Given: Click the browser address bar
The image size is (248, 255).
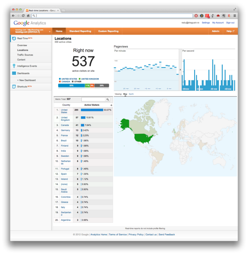Looking at the screenshot, I should 112,16.
